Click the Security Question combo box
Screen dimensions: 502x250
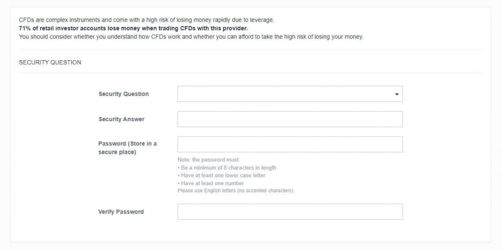click(289, 94)
